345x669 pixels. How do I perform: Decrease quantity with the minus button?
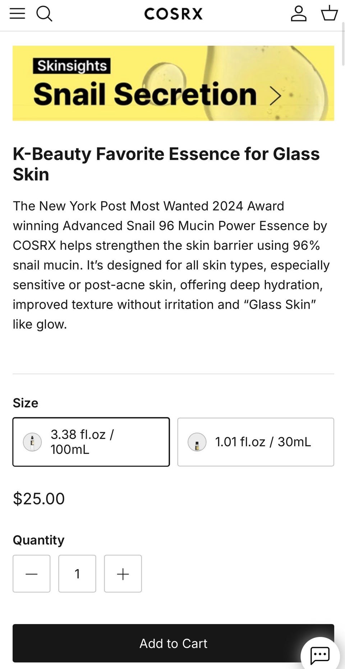pos(32,574)
